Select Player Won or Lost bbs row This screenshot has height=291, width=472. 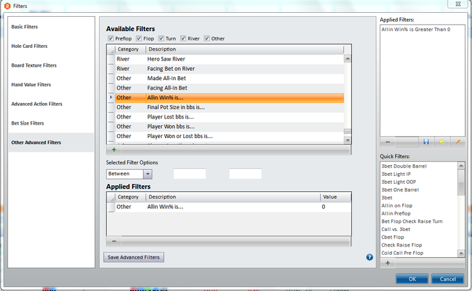(x=229, y=136)
